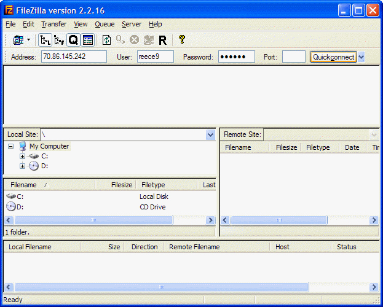Open the Server menu
The image size is (383, 307).
click(132, 24)
